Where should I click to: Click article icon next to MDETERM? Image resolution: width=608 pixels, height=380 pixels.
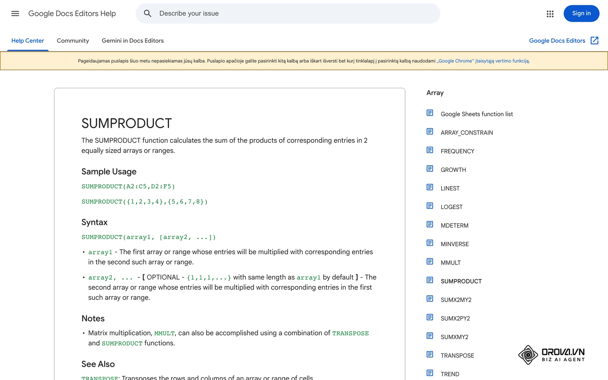(x=430, y=225)
